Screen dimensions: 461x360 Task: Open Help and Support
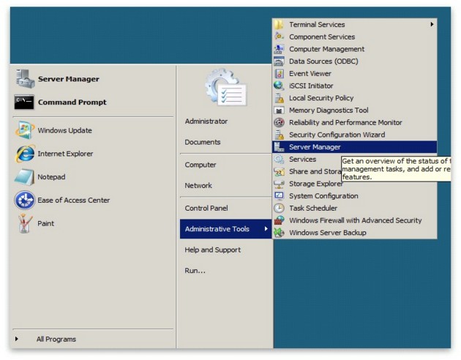click(212, 250)
